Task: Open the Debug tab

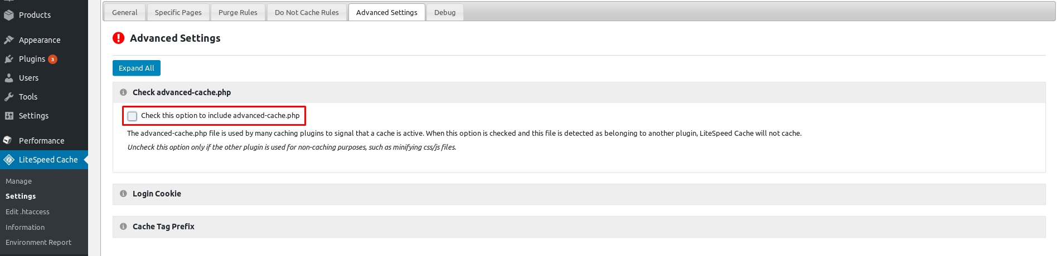Action: (x=445, y=12)
